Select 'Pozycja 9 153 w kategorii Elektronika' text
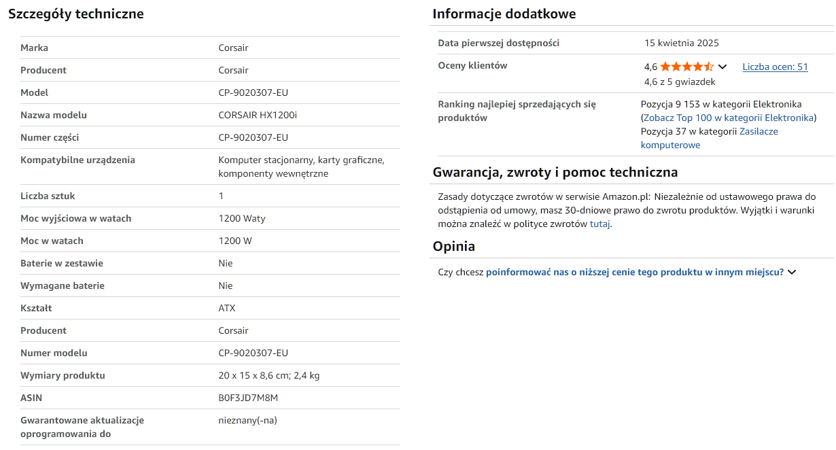This screenshot has width=836, height=450. [721, 104]
